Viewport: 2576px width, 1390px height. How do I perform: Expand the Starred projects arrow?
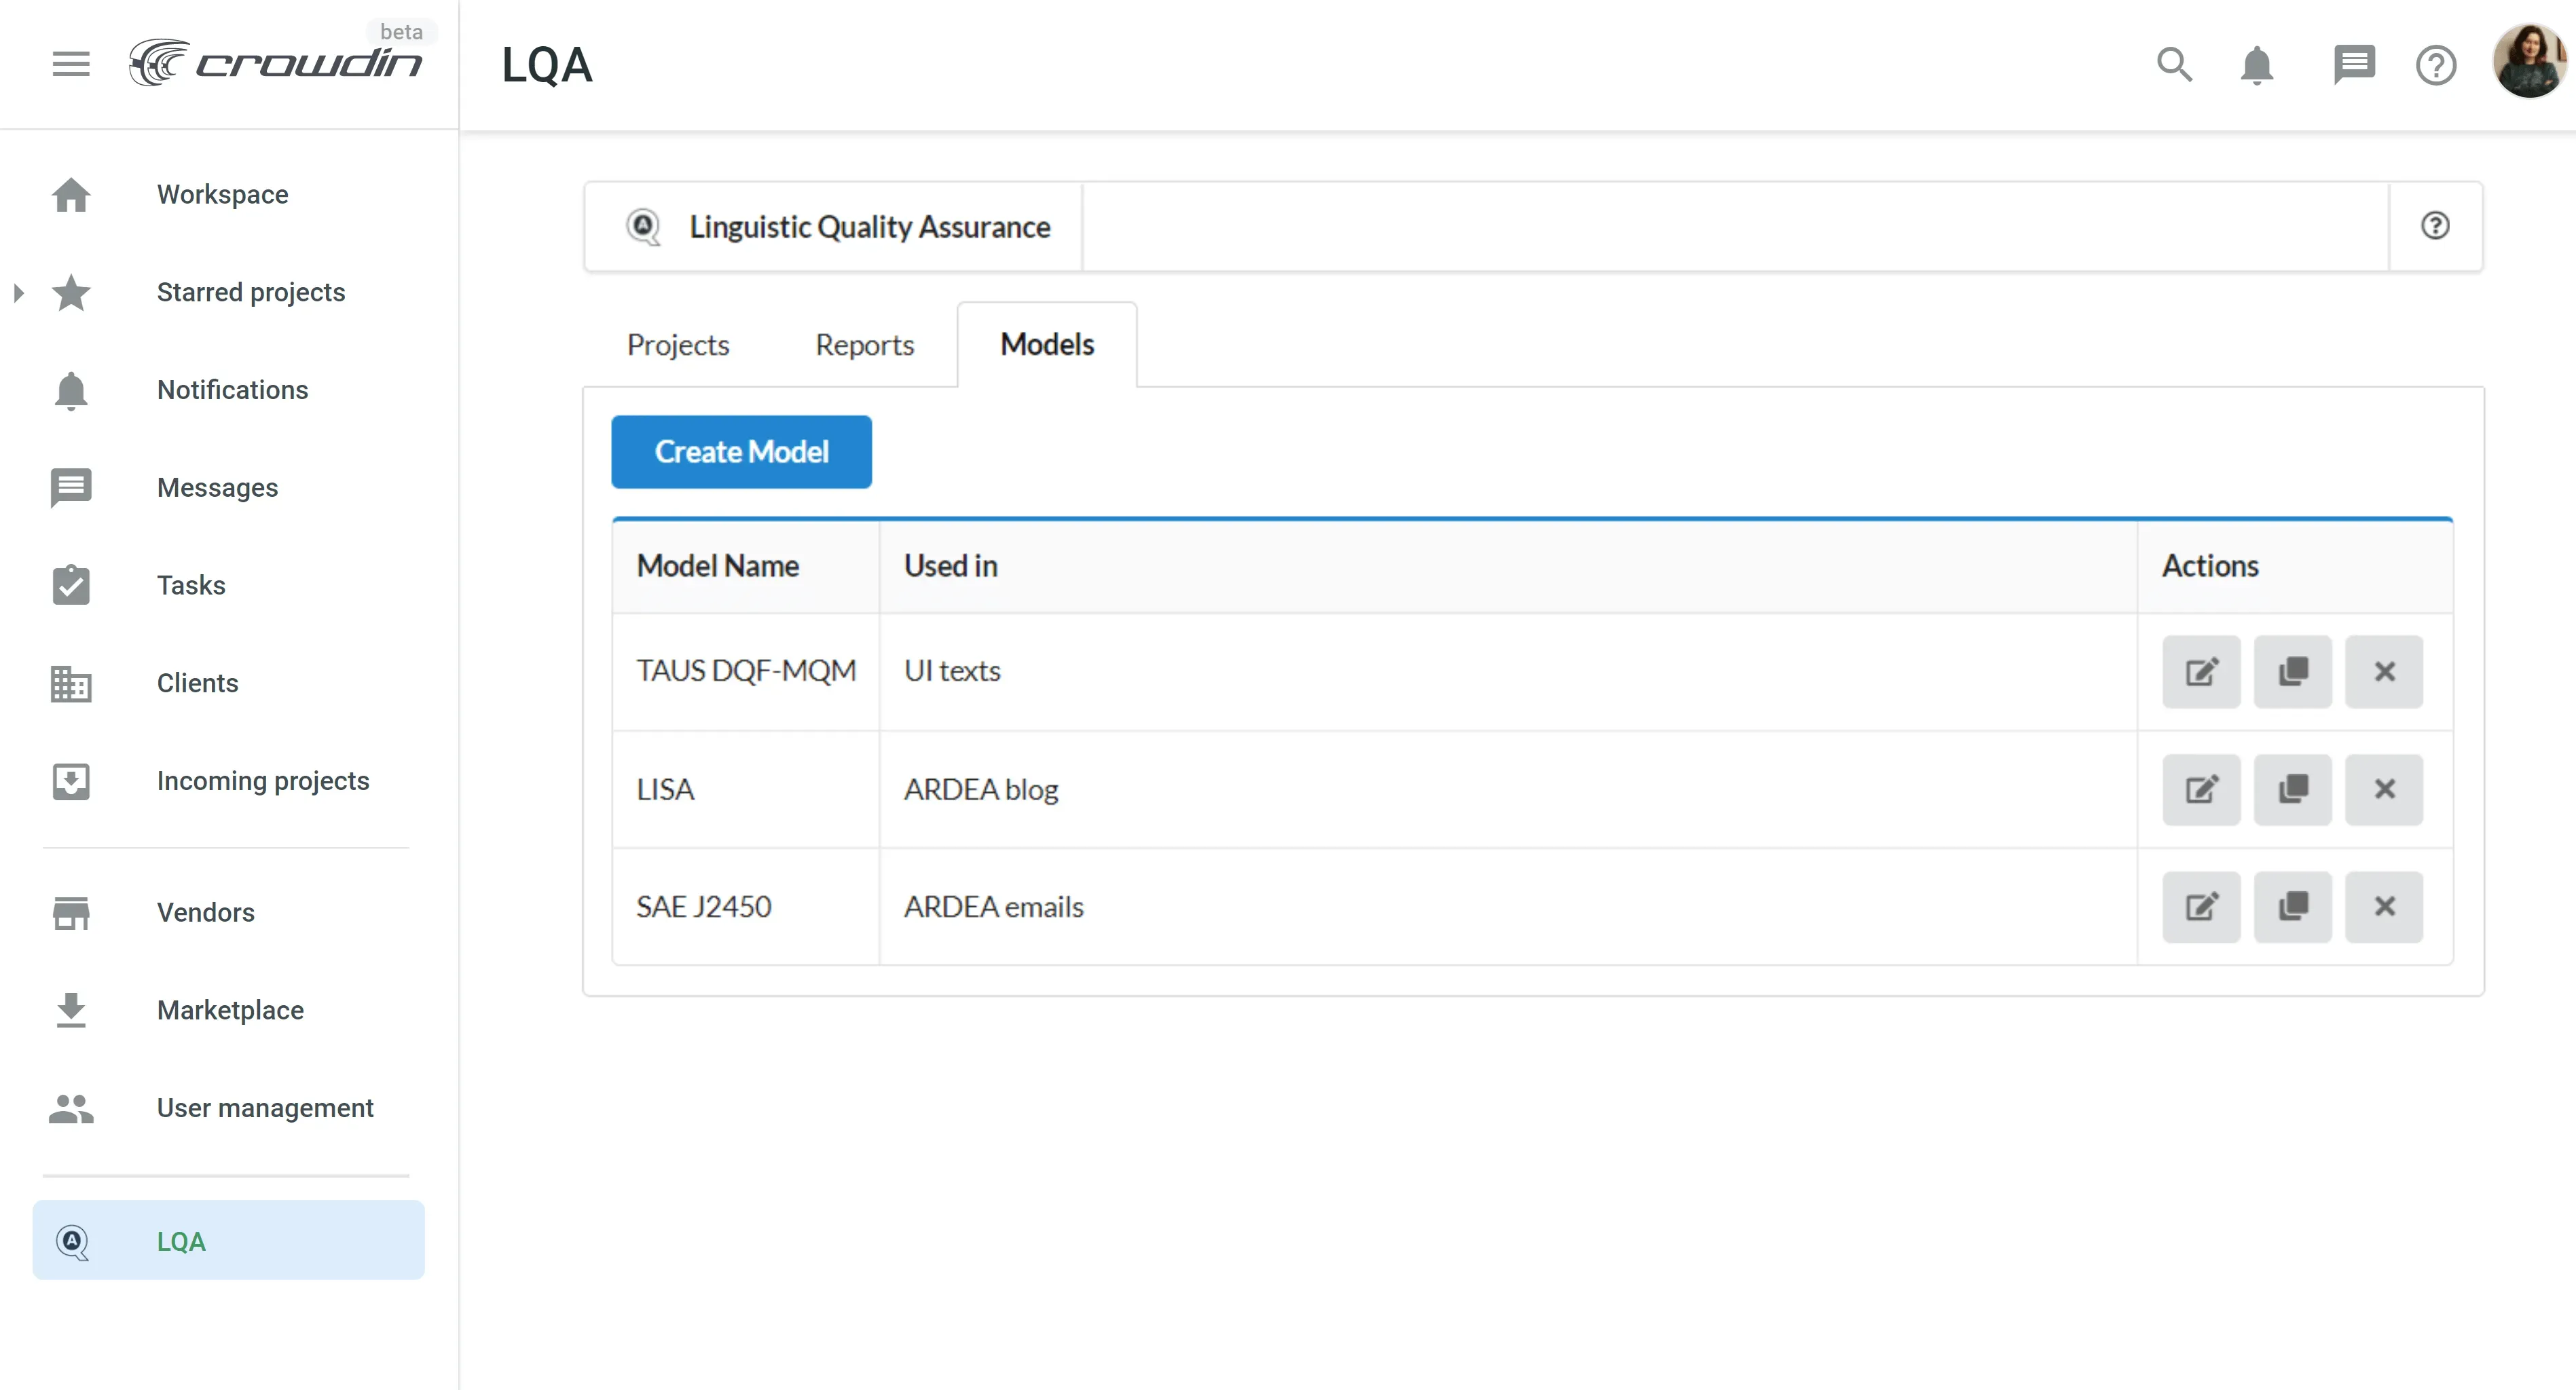(x=18, y=293)
